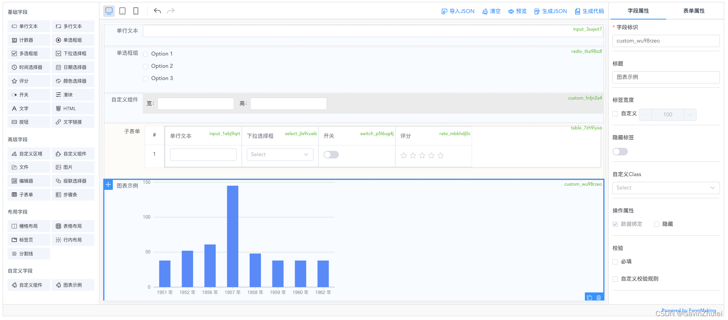Viewport: 728px width, 320px height.
Task: Check the 必填 checkbox
Action: (615, 262)
